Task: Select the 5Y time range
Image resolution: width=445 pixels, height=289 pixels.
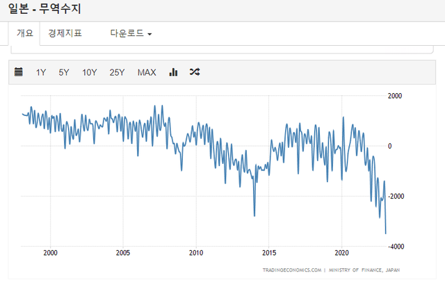Action: (x=64, y=72)
